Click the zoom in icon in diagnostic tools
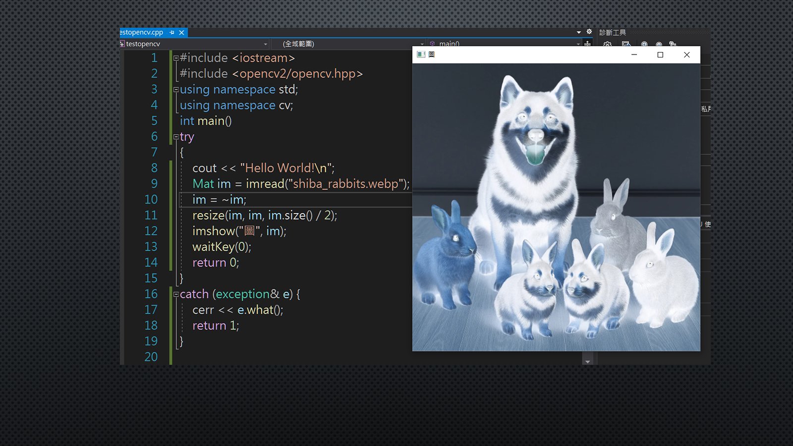 click(x=644, y=45)
